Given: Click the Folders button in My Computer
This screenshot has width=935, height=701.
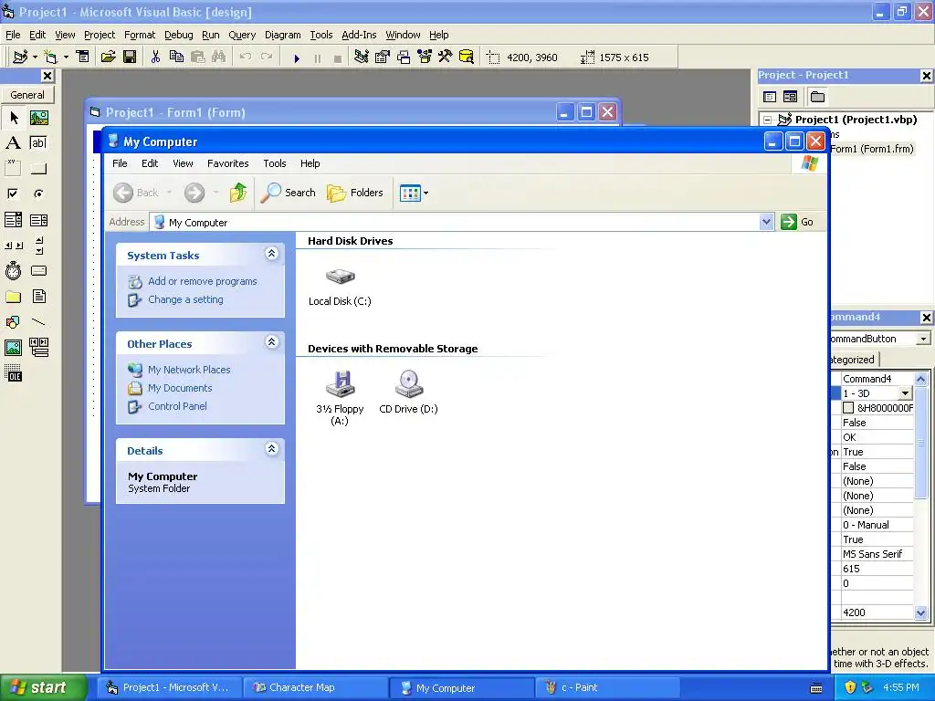Looking at the screenshot, I should [x=355, y=193].
